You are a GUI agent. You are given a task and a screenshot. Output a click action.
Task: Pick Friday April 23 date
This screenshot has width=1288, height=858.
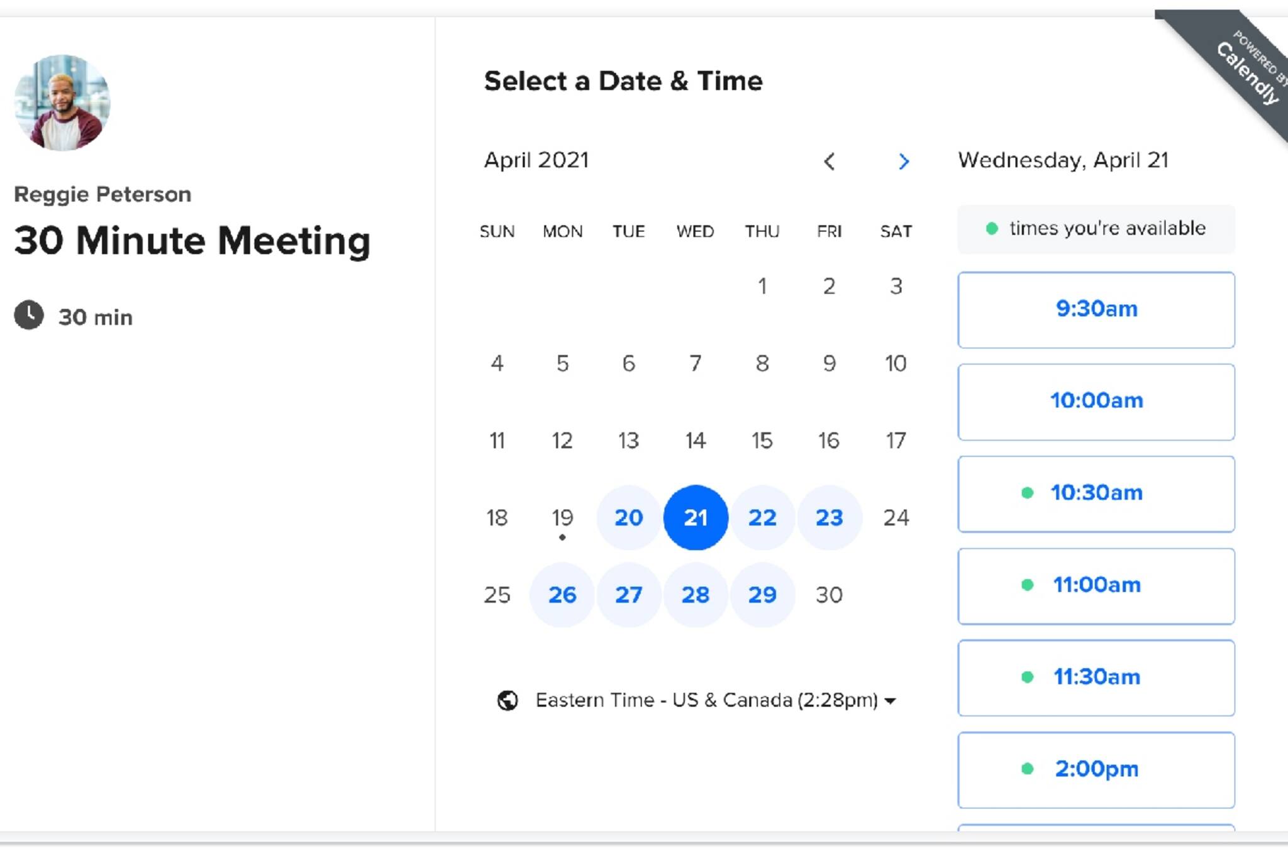click(x=829, y=517)
